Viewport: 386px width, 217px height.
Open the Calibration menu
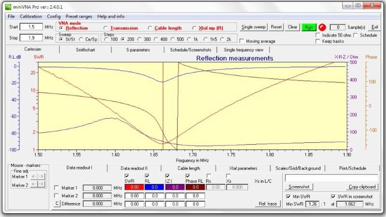(31, 16)
